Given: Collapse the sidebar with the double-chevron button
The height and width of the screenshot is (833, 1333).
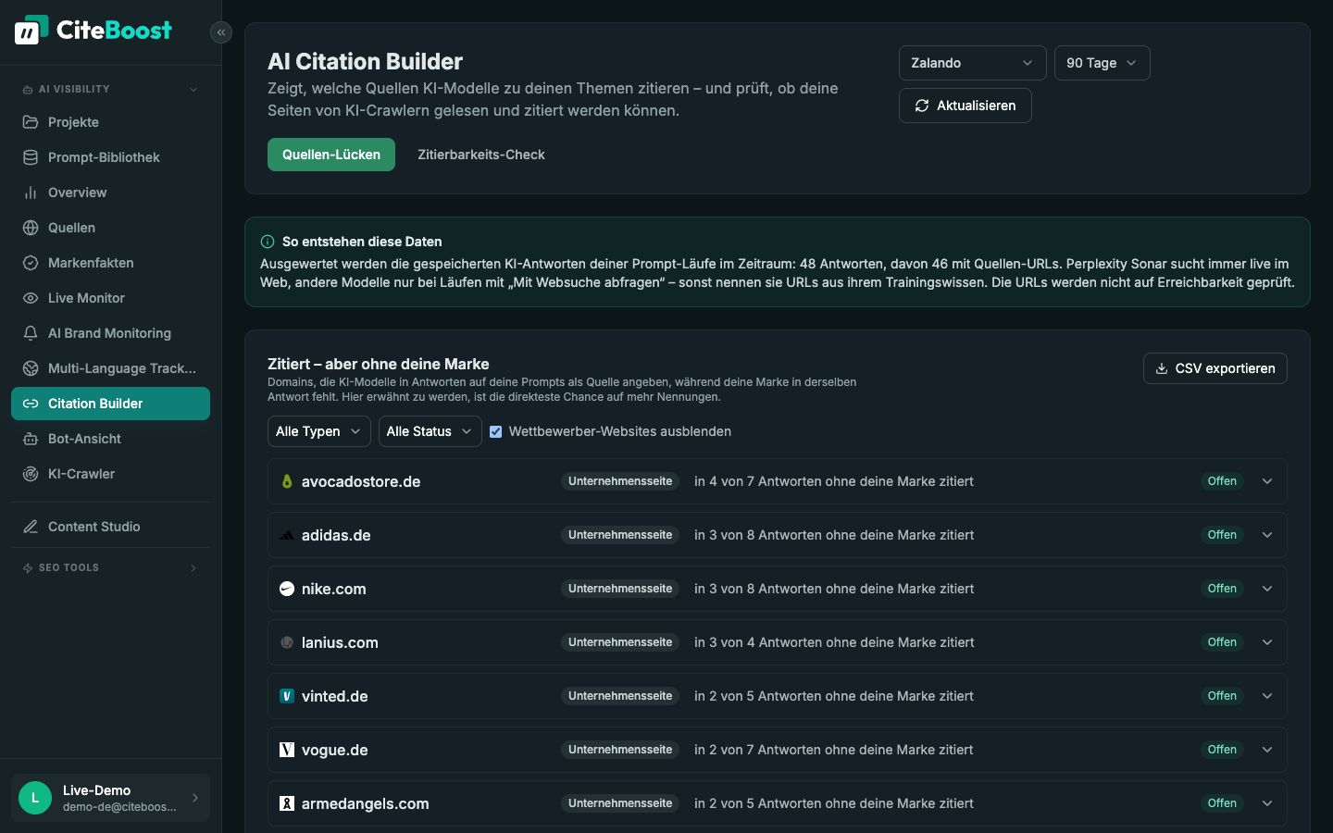Looking at the screenshot, I should (x=221, y=32).
